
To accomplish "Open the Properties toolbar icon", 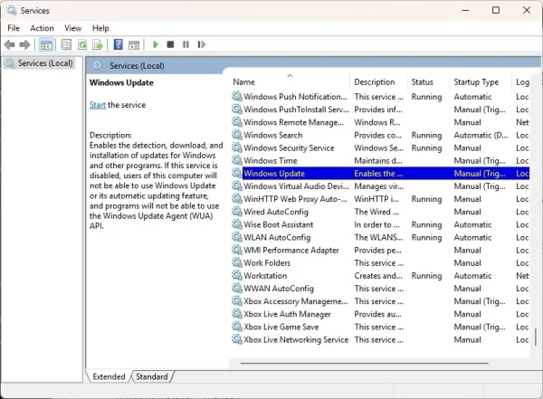I will coord(66,44).
